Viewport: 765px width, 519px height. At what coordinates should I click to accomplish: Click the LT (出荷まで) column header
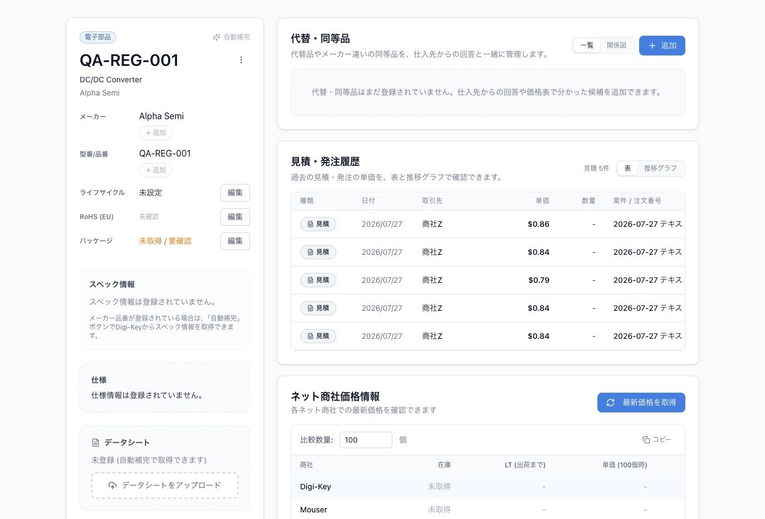pyautogui.click(x=525, y=465)
